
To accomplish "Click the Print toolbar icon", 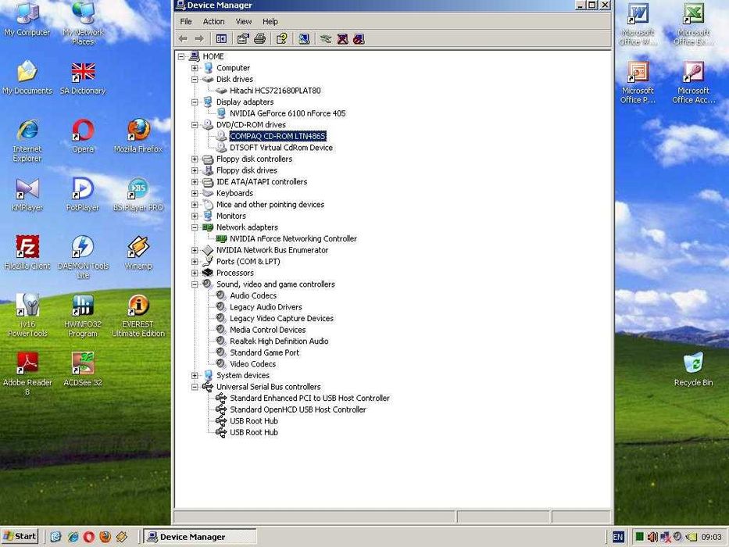I will (260, 39).
